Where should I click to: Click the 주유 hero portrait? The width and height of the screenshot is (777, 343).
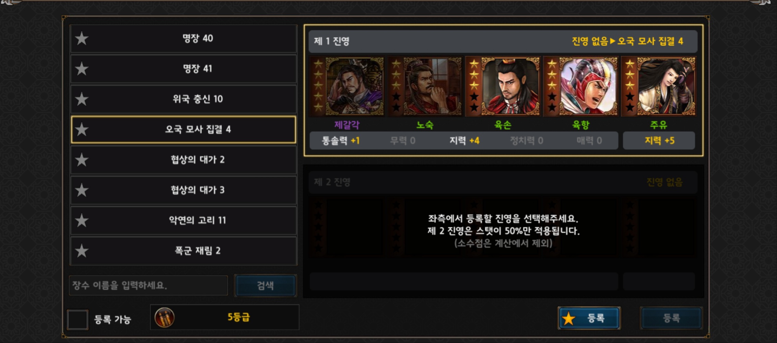tap(658, 86)
